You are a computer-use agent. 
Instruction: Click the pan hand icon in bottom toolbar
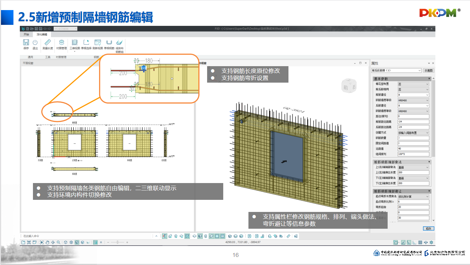pos(47,242)
